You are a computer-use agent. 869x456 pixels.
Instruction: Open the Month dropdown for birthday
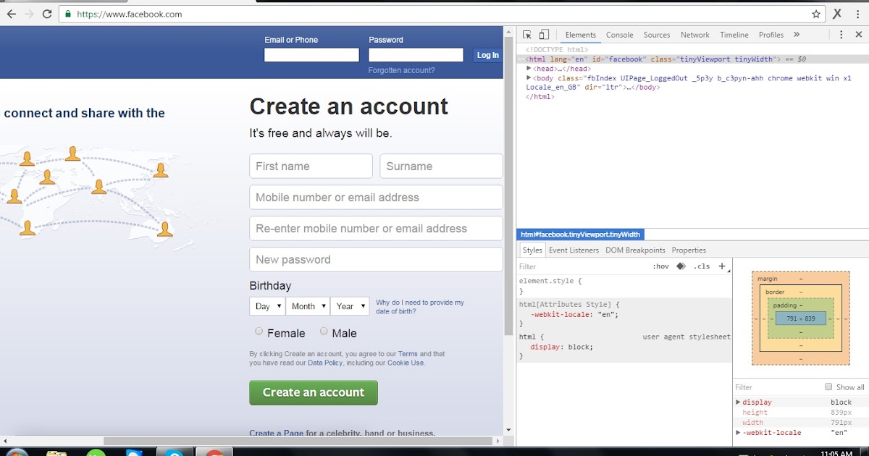tap(308, 305)
